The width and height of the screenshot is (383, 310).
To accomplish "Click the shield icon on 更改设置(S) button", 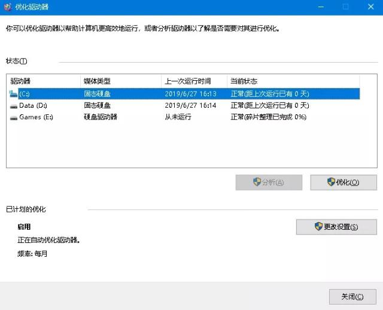I will tap(318, 227).
